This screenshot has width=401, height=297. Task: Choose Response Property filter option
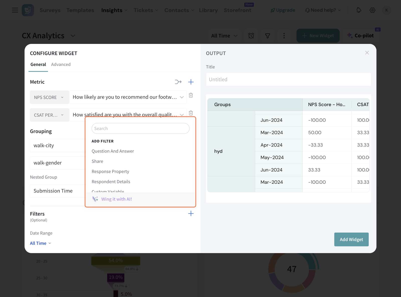coord(110,171)
